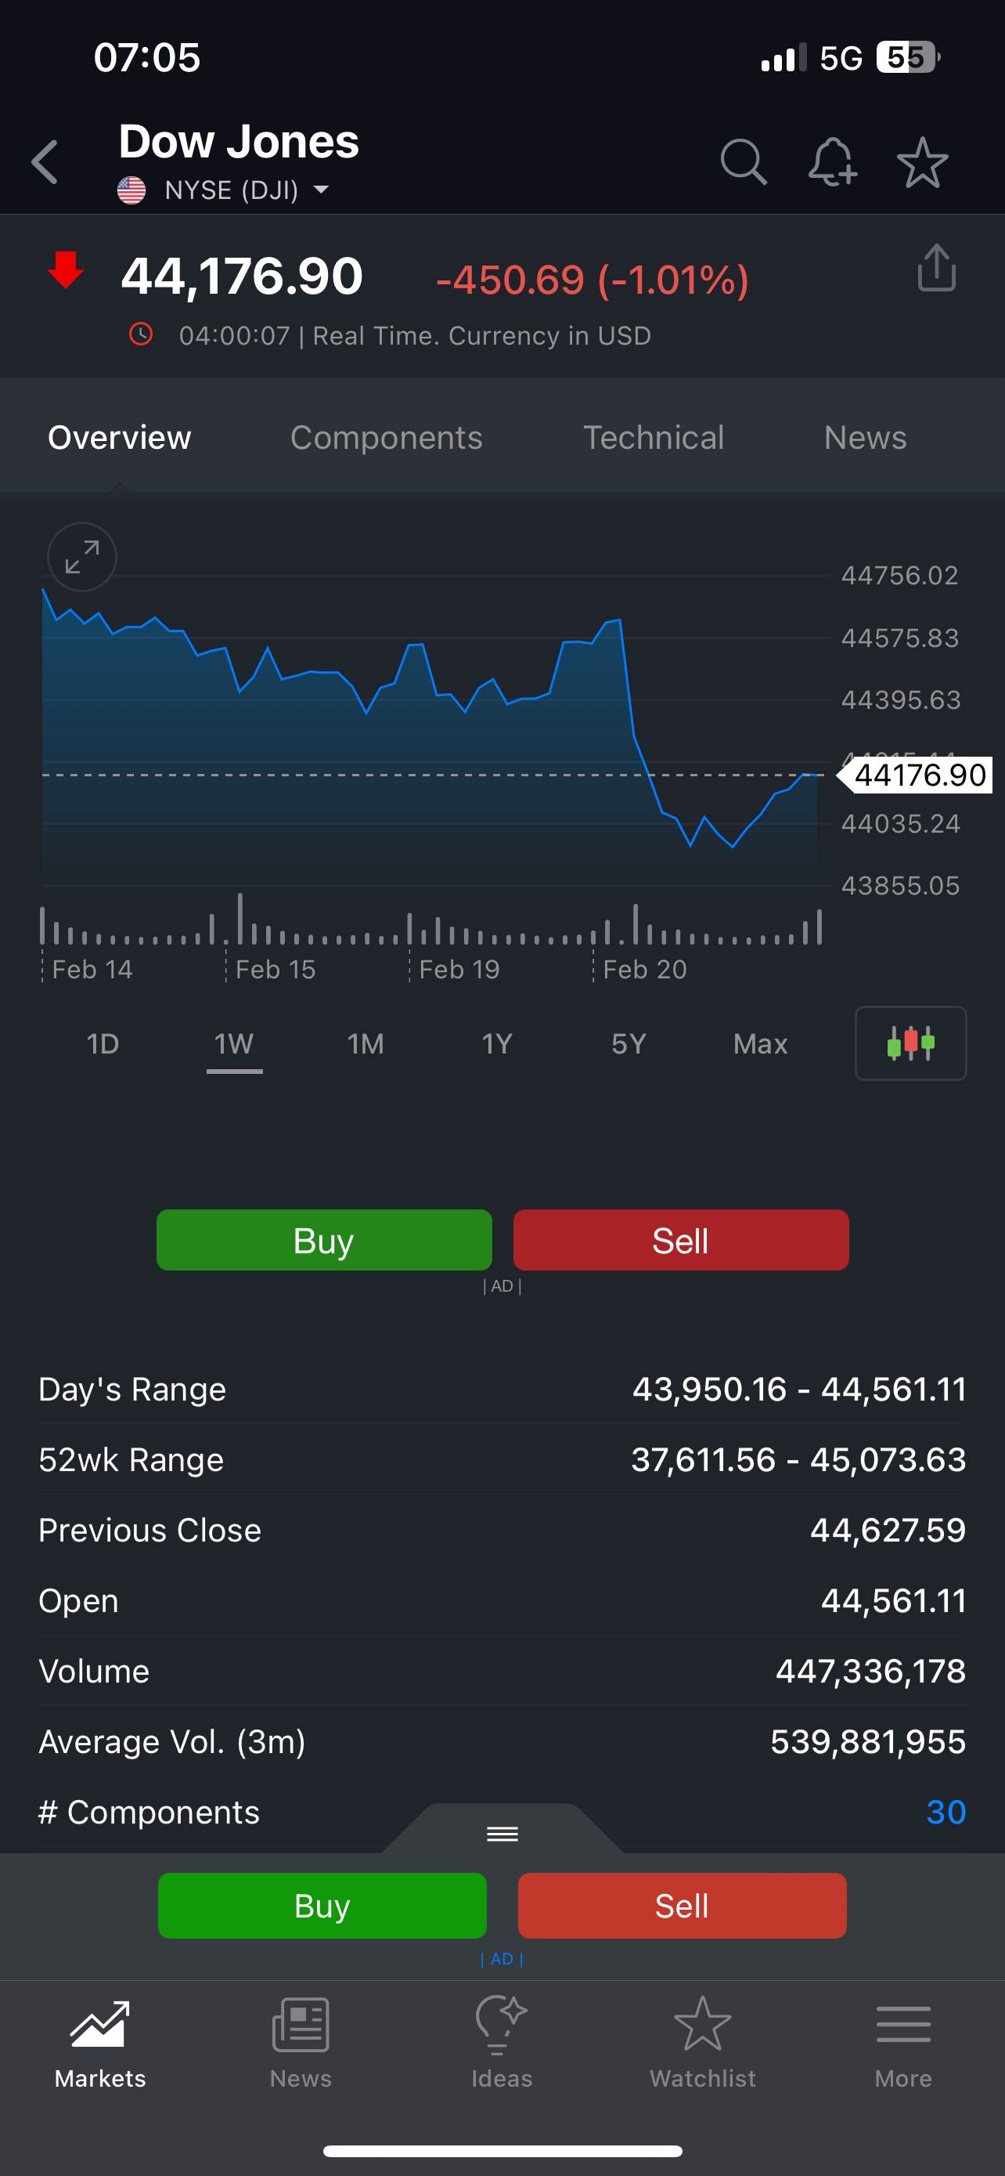Image resolution: width=1005 pixels, height=2176 pixels.
Task: Switch to the Components tab
Action: (387, 438)
